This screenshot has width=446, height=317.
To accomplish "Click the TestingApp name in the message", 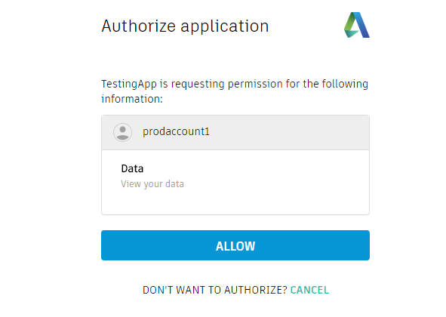I will pos(129,85).
